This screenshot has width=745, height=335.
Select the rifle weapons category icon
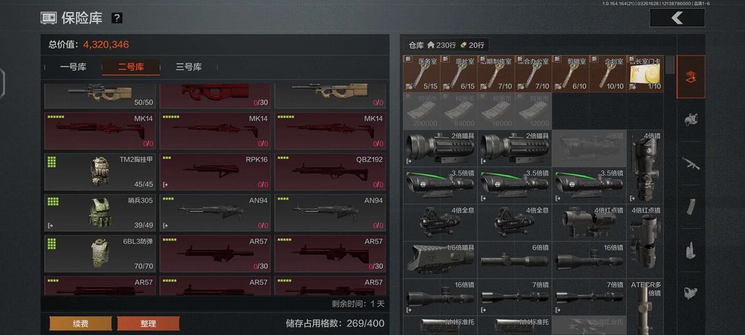coord(691,163)
